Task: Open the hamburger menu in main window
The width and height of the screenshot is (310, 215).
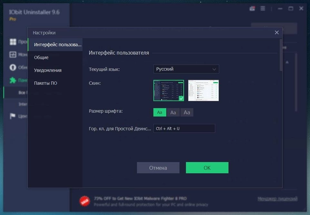Action: 263,8
